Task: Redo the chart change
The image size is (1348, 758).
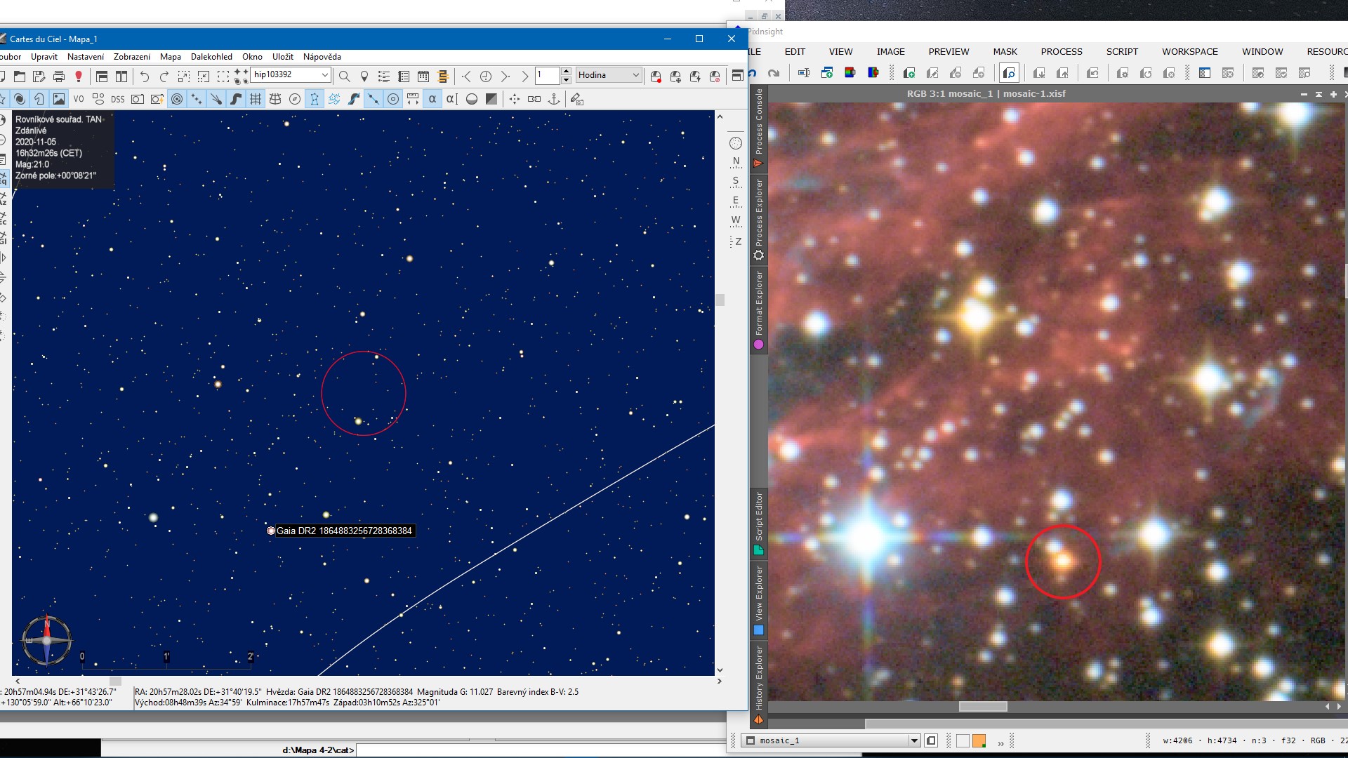Action: 164,77
